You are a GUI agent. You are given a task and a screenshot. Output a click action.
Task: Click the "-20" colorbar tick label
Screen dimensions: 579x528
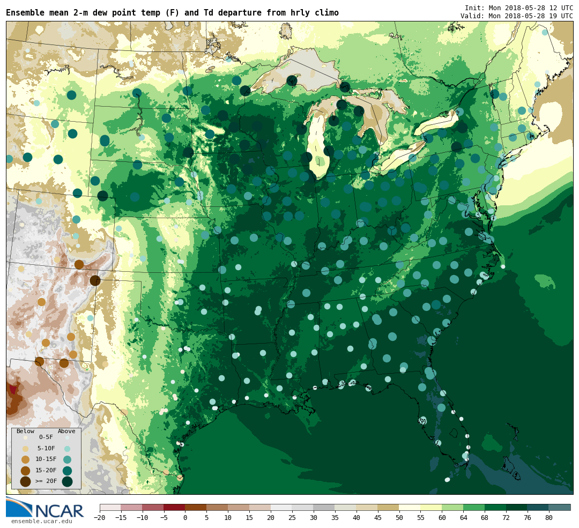click(x=100, y=518)
